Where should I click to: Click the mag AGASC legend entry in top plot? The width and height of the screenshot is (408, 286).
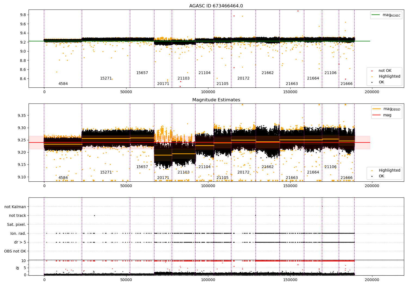pos(386,15)
